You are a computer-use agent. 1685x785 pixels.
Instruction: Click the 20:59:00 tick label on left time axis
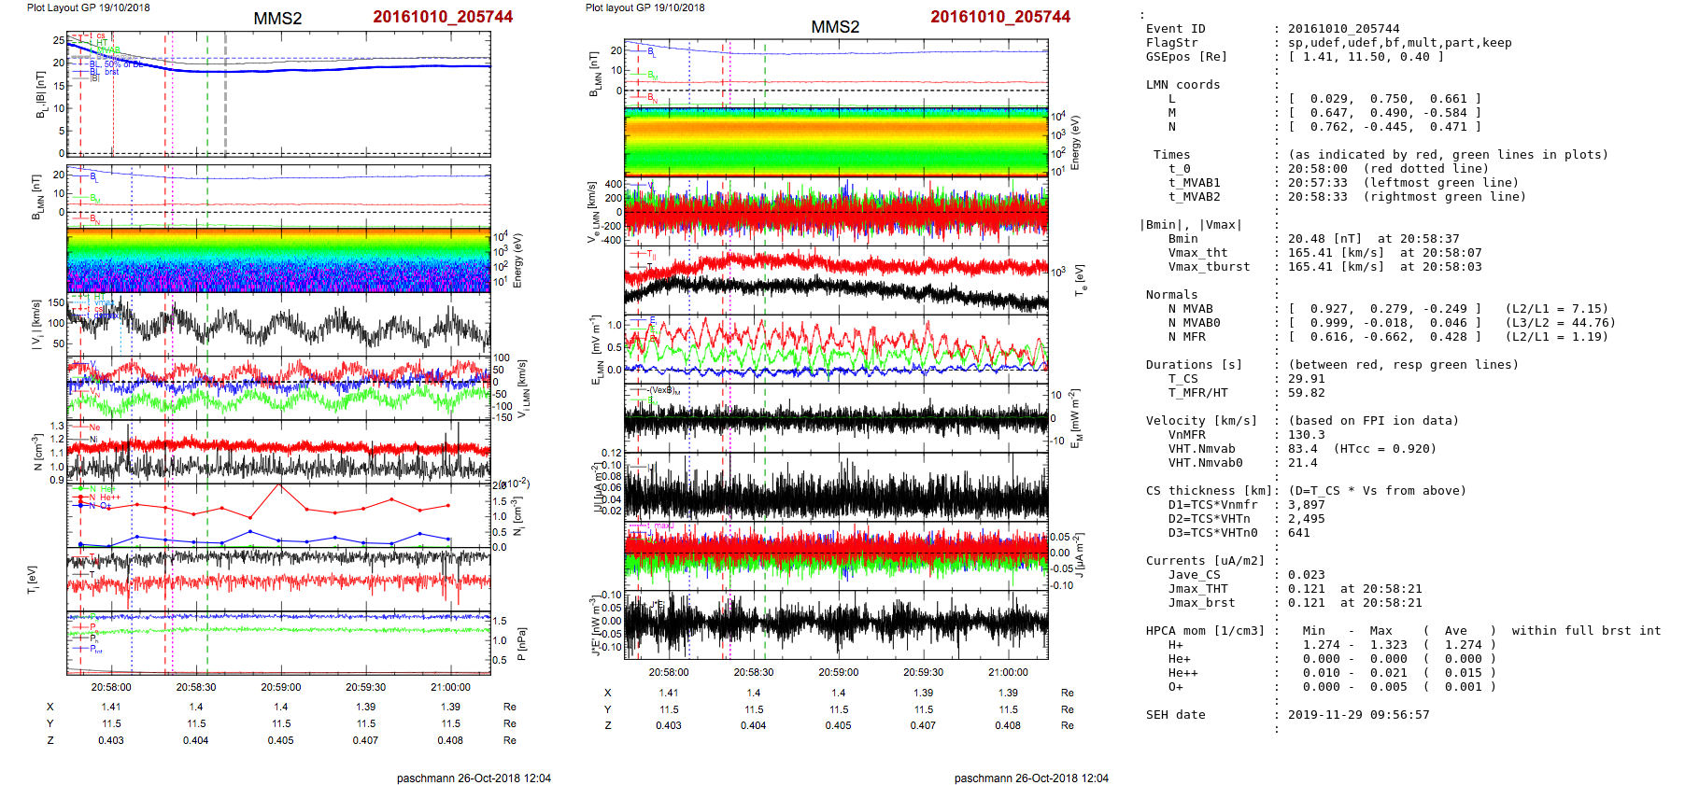pyautogui.click(x=280, y=687)
